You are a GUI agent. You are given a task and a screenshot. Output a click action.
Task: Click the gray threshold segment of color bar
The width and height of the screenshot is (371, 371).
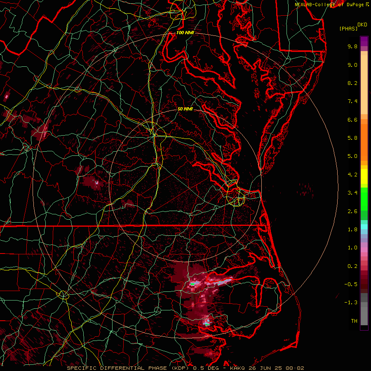pos(364,309)
